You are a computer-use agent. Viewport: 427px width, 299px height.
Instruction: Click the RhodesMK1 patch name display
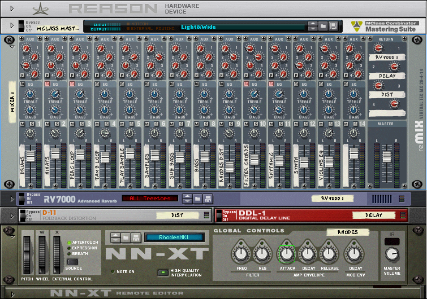[174, 238]
